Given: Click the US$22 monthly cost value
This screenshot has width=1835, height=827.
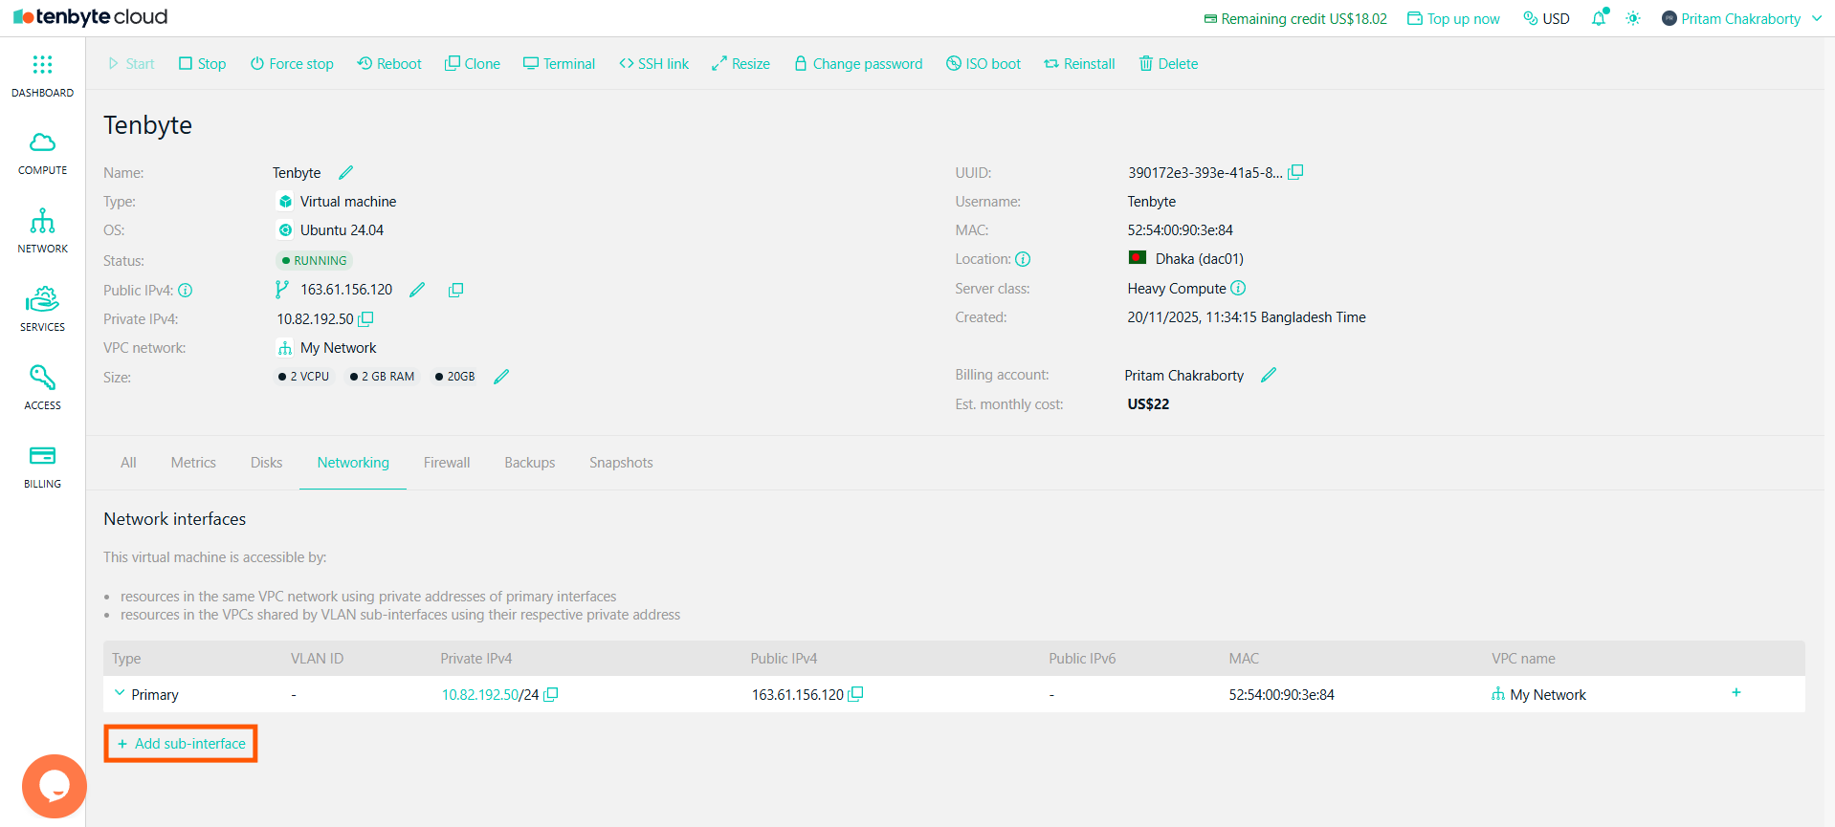Looking at the screenshot, I should click(1148, 403).
